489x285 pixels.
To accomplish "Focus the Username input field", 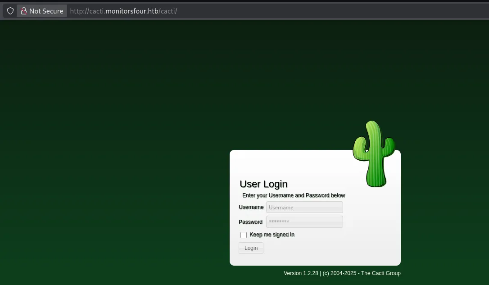I will coord(304,207).
